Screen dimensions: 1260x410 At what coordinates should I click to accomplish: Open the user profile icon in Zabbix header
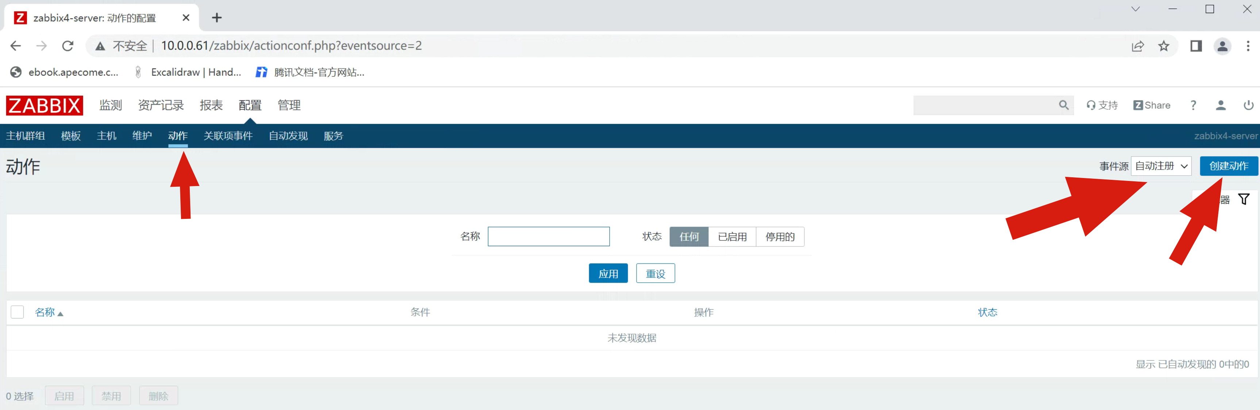(1220, 105)
